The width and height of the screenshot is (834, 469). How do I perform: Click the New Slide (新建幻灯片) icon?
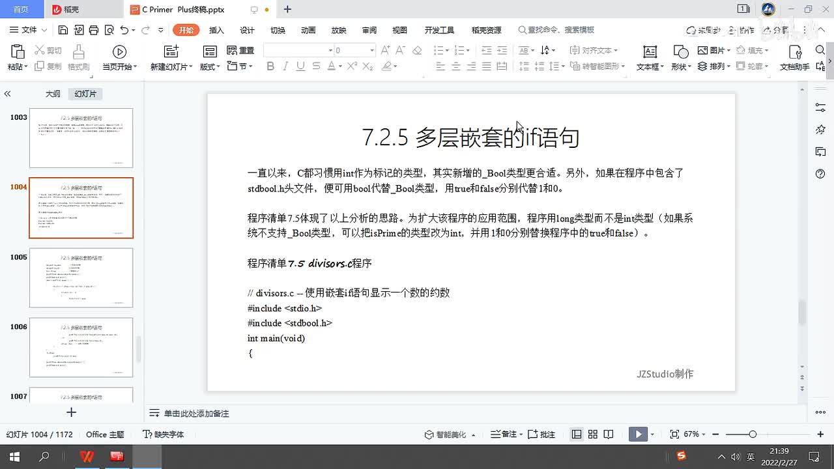pos(171,52)
